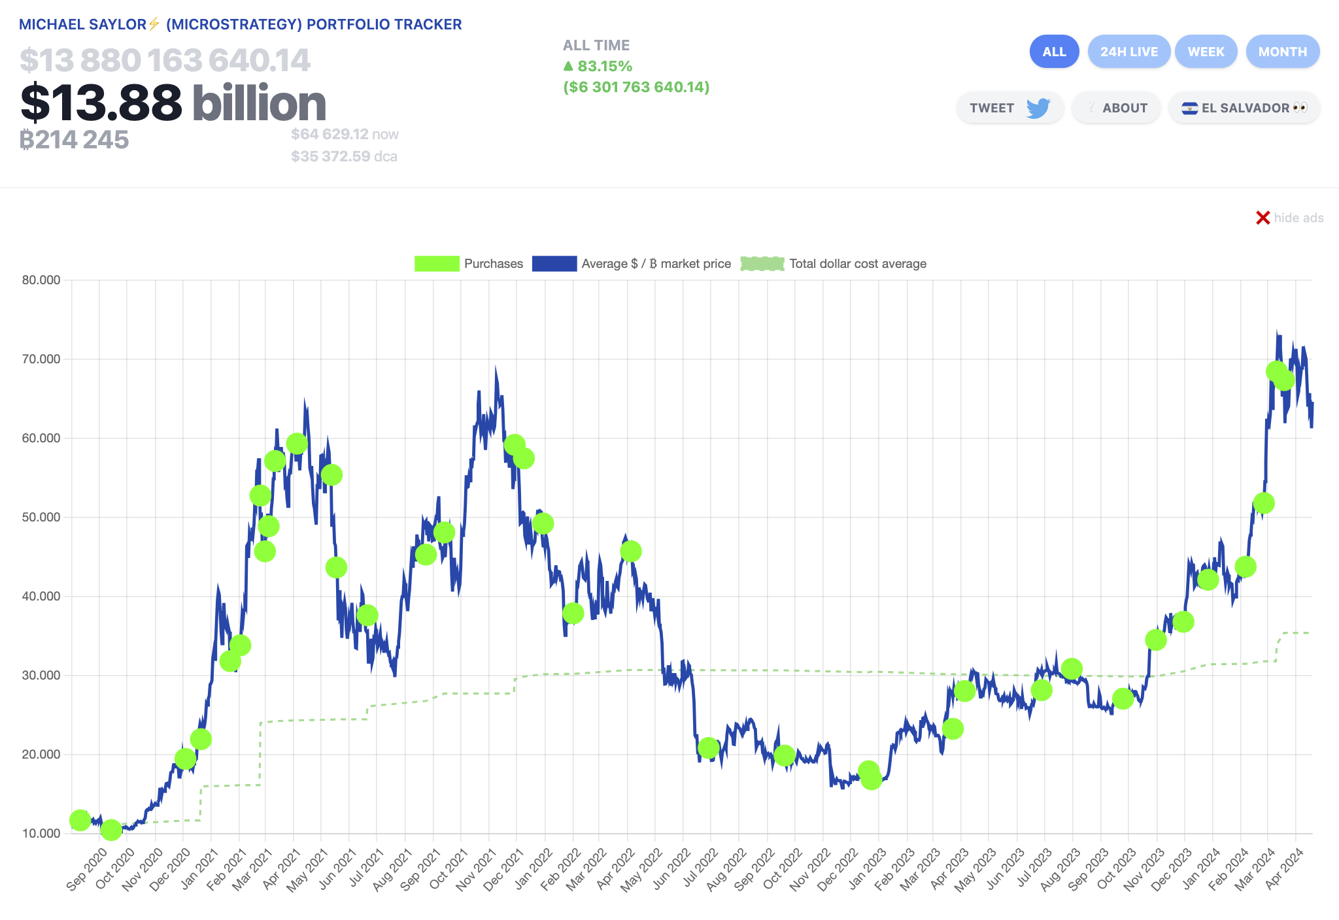
Task: Click the $13.88 billion headline value
Action: [x=173, y=103]
